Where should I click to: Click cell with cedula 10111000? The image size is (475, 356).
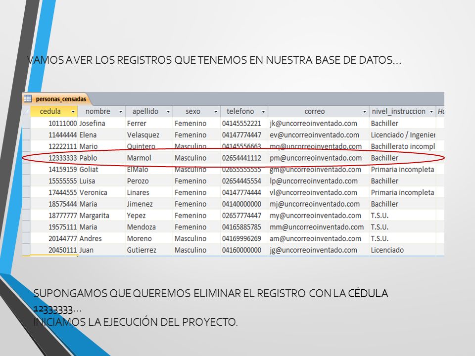click(x=54, y=123)
